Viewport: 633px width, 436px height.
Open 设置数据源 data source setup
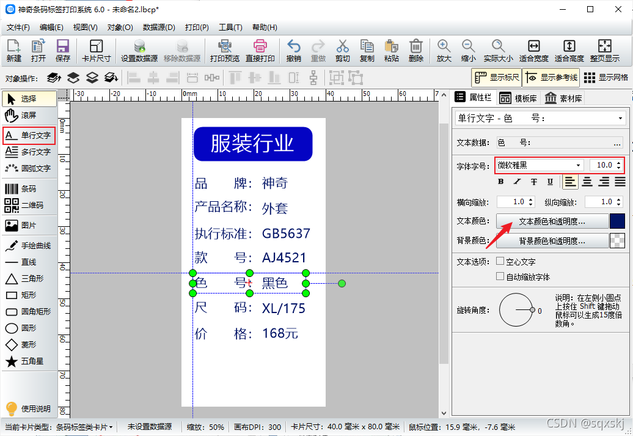[x=139, y=51]
